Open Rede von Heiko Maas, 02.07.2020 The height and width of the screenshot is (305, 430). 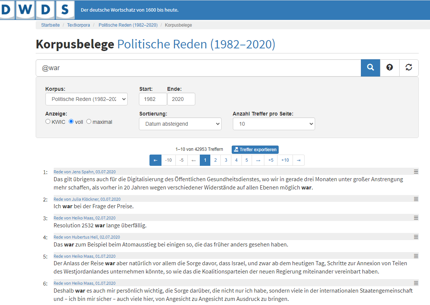coord(84,218)
